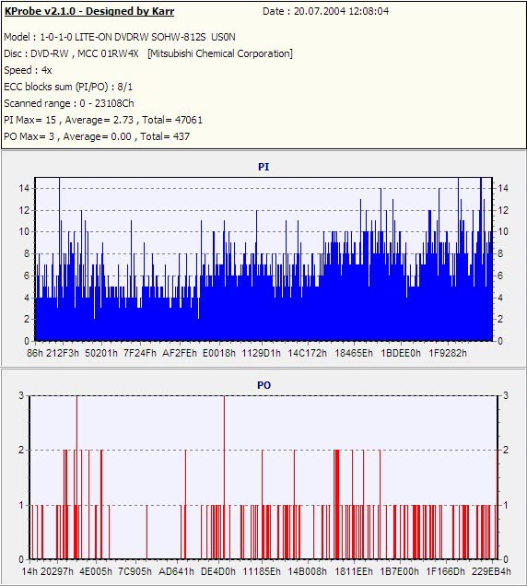Click the 7C905h label on PO axis
527x586 pixels.
click(x=135, y=571)
